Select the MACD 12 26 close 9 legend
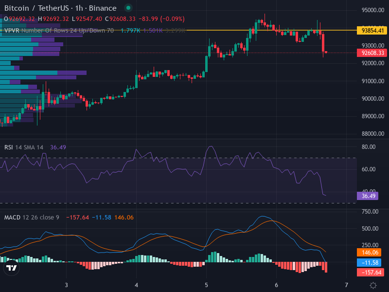 (32, 217)
